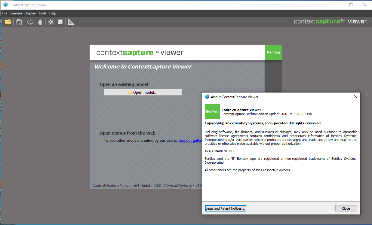Close the About dialog with the X
The height and width of the screenshot is (225, 372).
click(x=356, y=97)
